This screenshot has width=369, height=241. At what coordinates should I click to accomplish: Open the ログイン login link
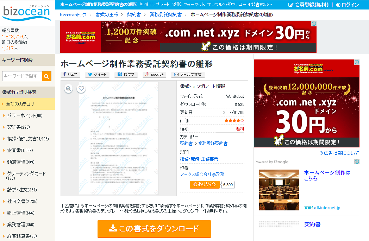coord(348,5)
